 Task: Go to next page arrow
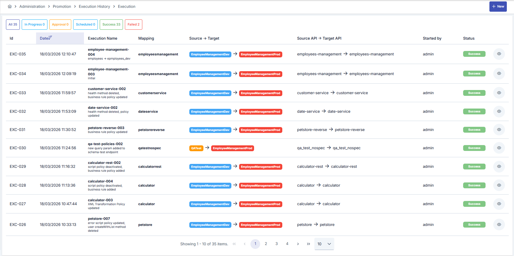pyautogui.click(x=298, y=244)
